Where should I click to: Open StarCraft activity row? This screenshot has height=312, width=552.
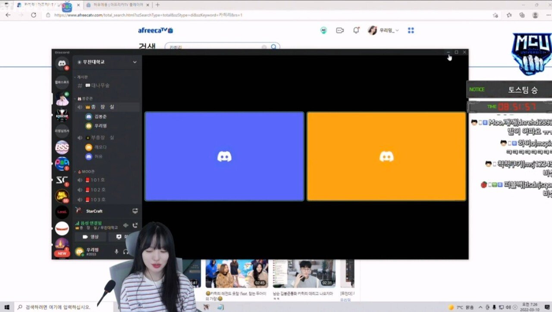point(107,211)
